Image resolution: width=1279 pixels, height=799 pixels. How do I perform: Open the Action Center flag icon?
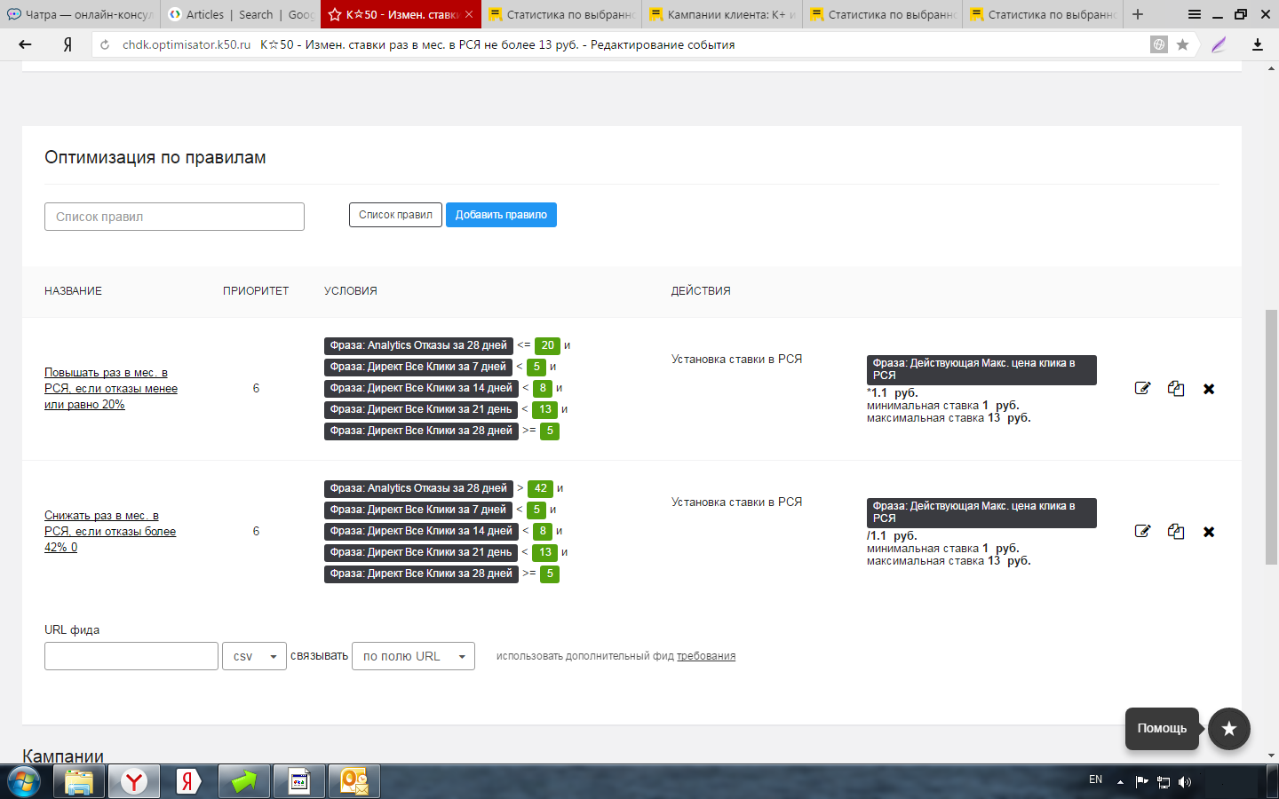[1142, 782]
